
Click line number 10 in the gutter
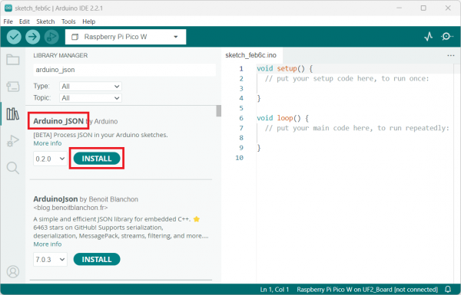pyautogui.click(x=239, y=158)
